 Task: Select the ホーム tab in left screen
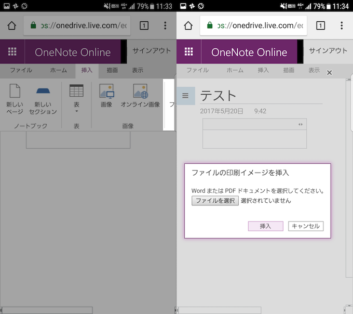58,70
